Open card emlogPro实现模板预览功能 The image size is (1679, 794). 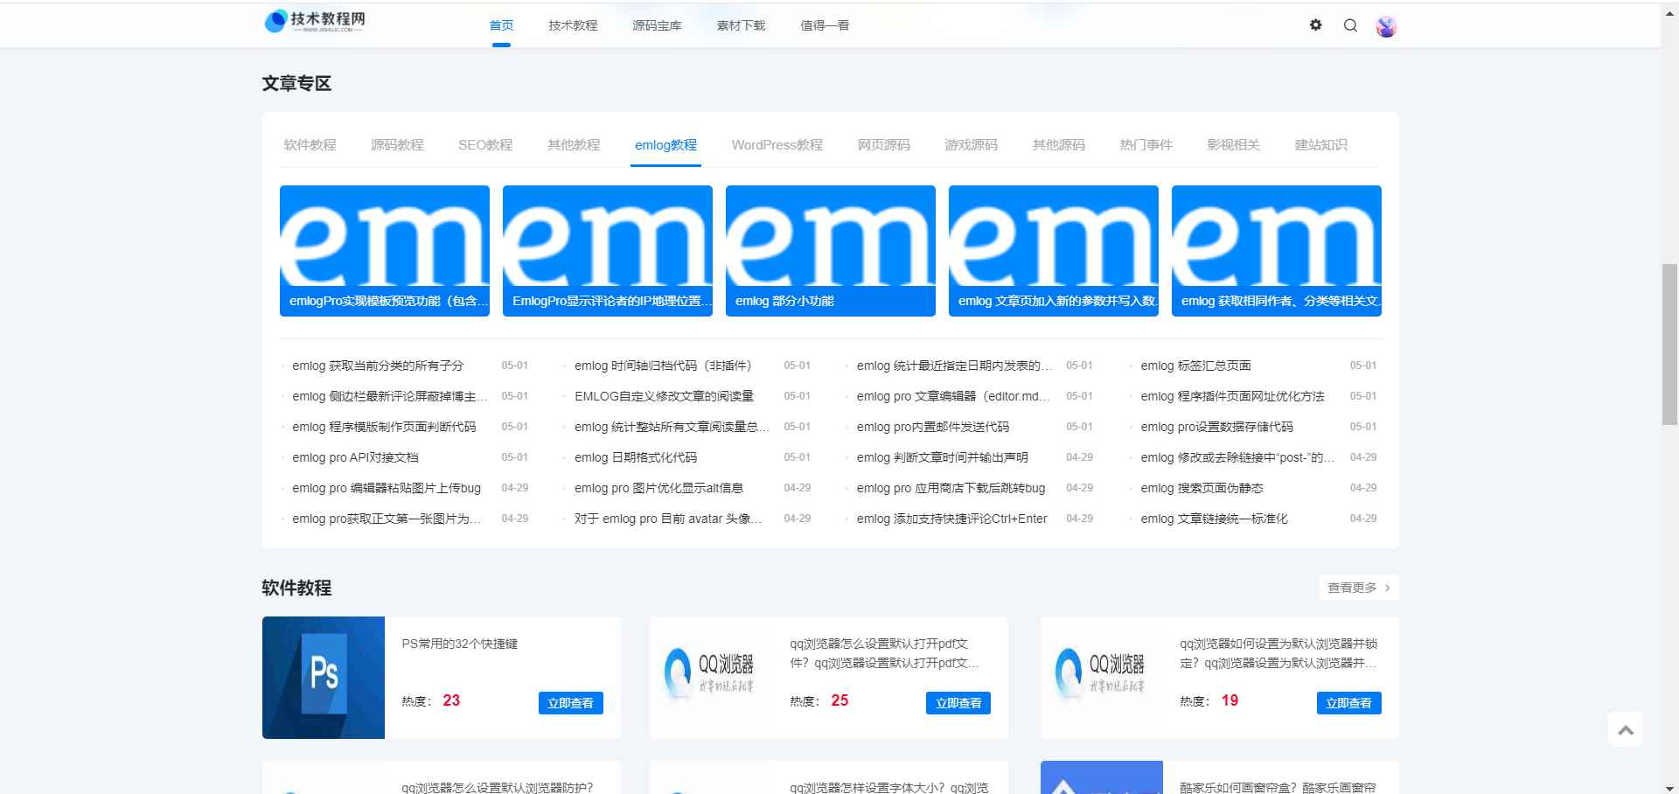point(385,251)
